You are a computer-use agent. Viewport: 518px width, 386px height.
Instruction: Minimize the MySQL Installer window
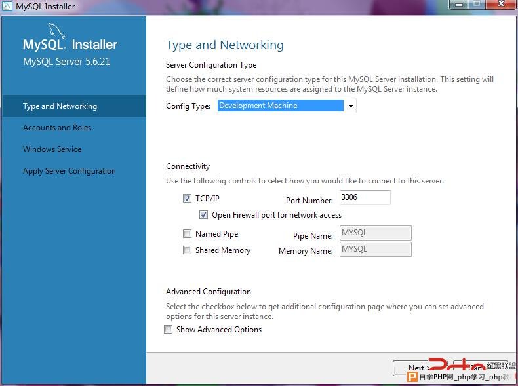pos(458,5)
